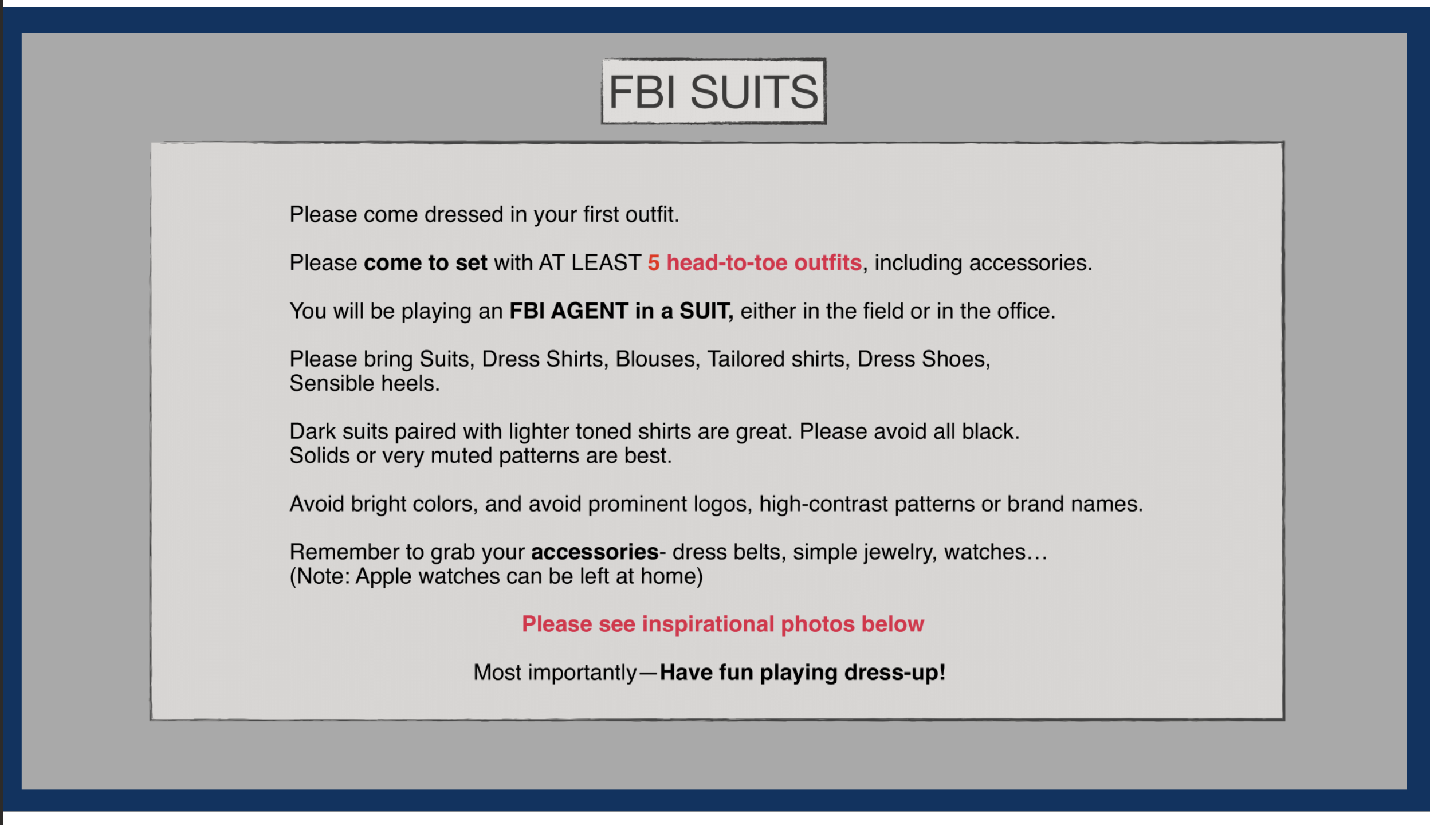This screenshot has height=825, width=1430.
Task: Click 'Have fun playing dress-up!' text
Action: click(802, 672)
